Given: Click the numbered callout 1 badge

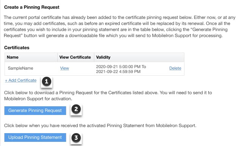Looking at the screenshot, I should [x=47, y=81].
